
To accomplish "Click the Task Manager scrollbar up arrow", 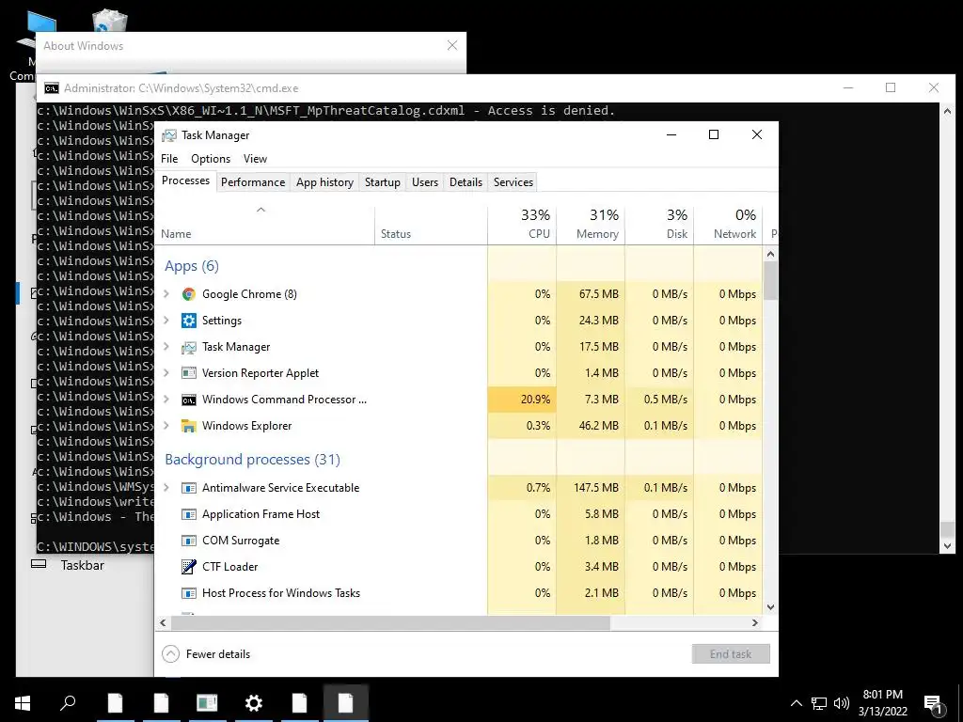I will (x=771, y=254).
